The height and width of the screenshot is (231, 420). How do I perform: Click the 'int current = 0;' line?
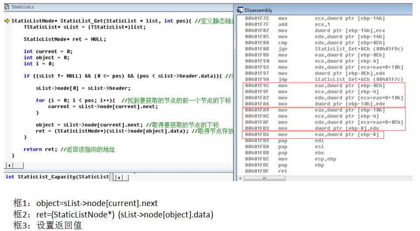click(x=48, y=52)
